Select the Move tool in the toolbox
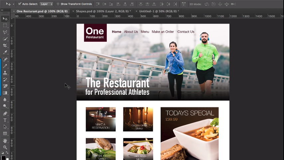Image resolution: width=284 pixels, height=160 pixels. pos(5,19)
